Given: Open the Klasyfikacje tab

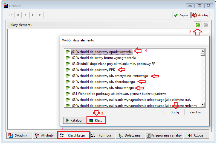Looking at the screenshot, I should 74,135.
